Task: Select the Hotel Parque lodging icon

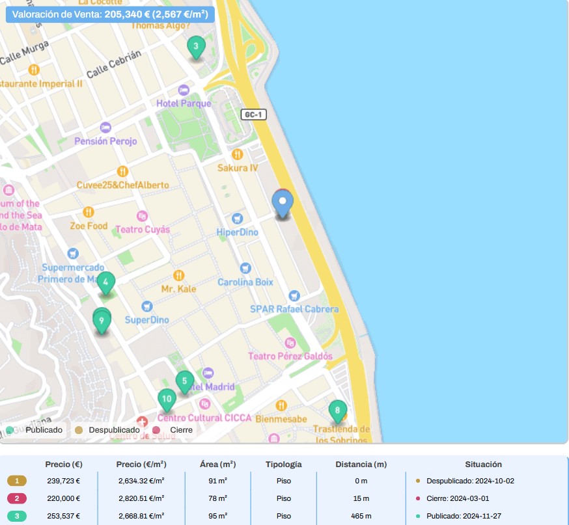Action: pos(184,90)
